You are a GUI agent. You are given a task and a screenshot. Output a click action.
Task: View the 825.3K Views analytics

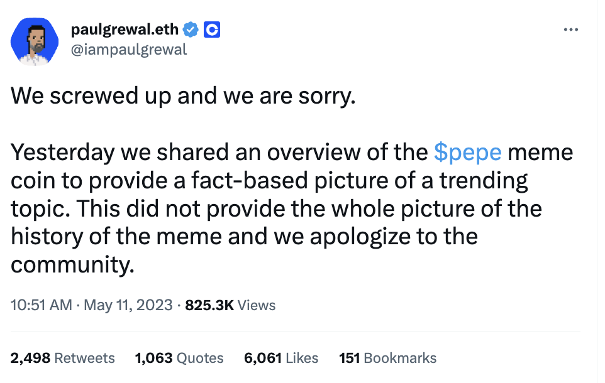pyautogui.click(x=231, y=305)
